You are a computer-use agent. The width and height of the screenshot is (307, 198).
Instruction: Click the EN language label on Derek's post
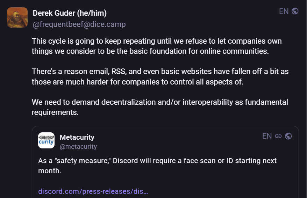284,11
